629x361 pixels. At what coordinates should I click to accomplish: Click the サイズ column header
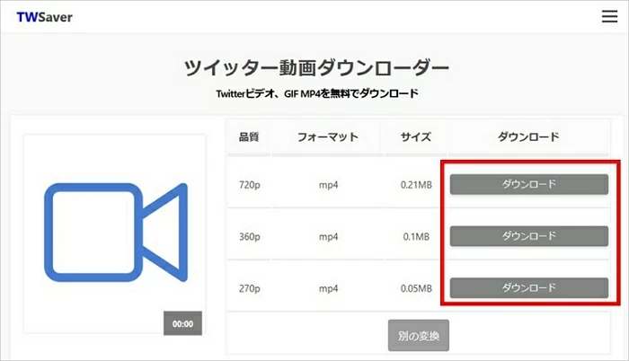tap(416, 137)
